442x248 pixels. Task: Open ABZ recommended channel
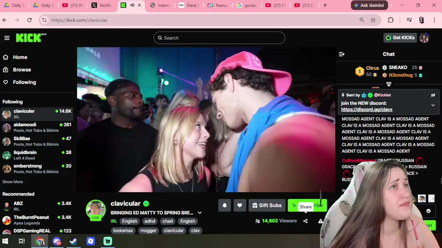point(37,206)
